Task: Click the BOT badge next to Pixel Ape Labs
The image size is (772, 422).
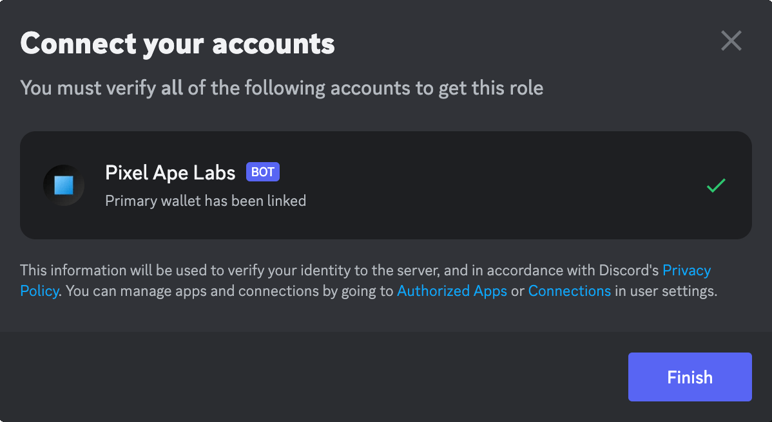Action: [x=262, y=172]
